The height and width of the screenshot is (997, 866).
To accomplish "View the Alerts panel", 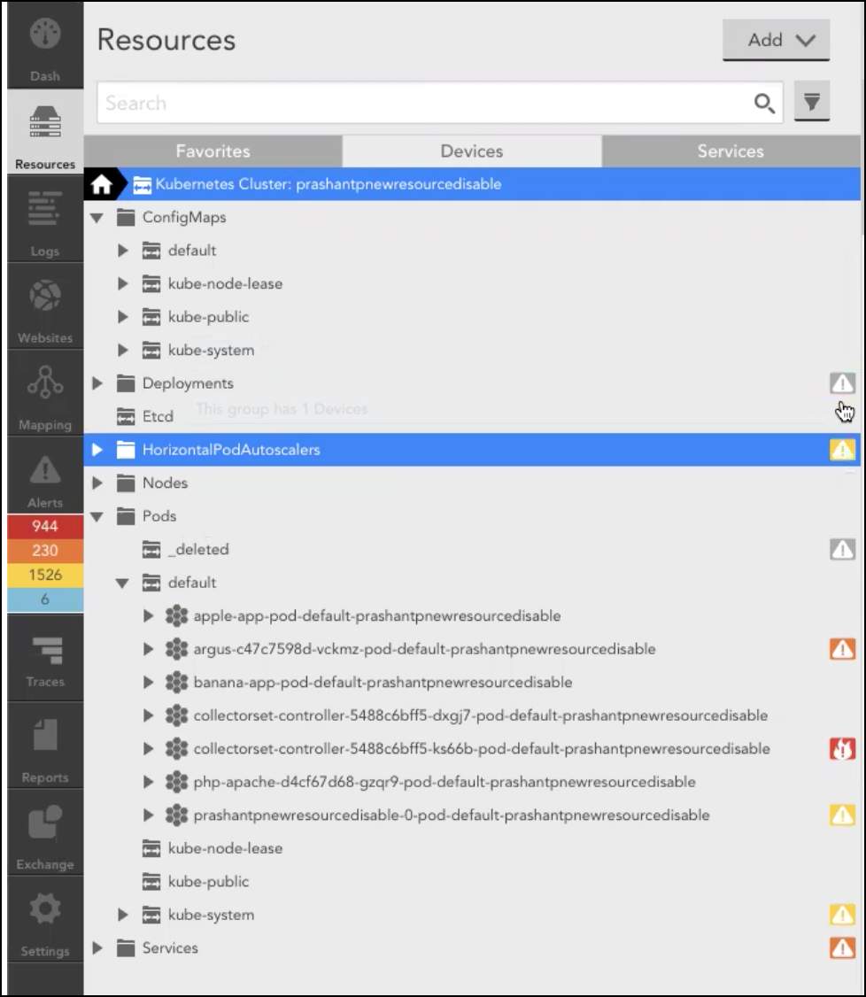I will (x=44, y=474).
